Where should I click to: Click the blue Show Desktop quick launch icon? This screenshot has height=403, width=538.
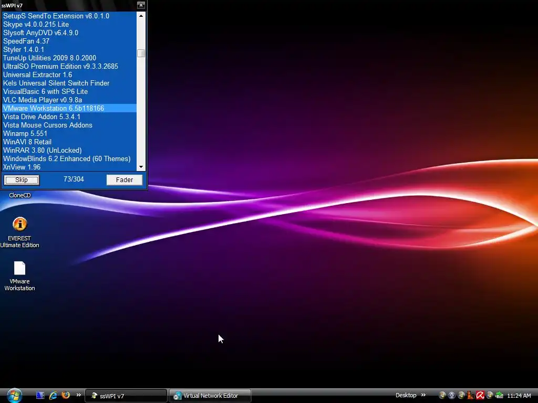(40, 396)
